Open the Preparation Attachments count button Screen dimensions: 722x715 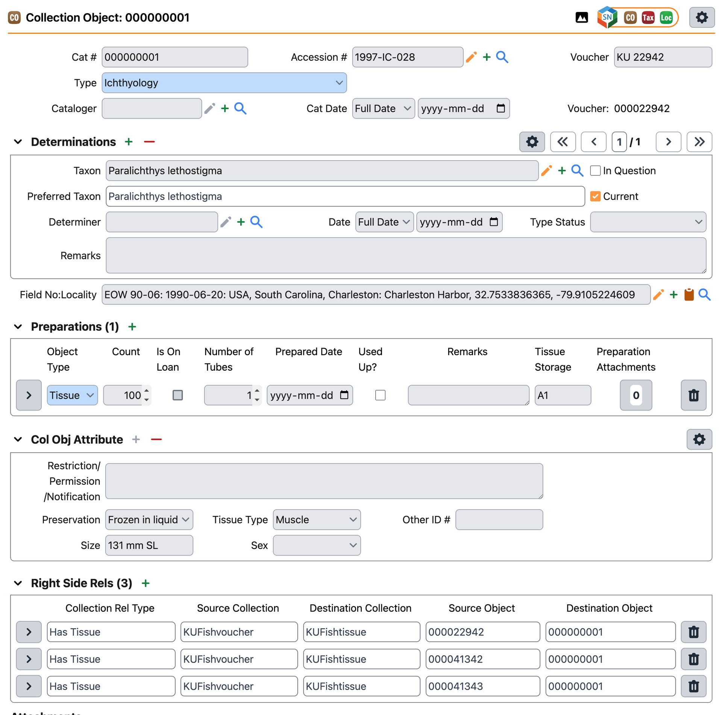pos(636,395)
